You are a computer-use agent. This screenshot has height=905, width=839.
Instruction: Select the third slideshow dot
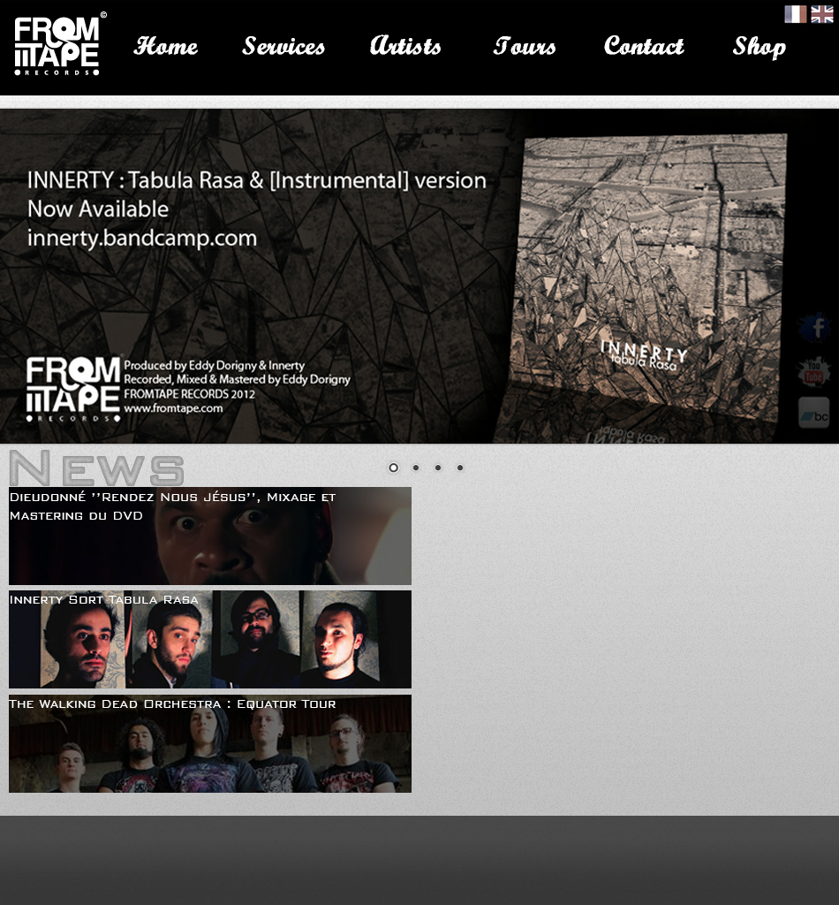pyautogui.click(x=438, y=468)
